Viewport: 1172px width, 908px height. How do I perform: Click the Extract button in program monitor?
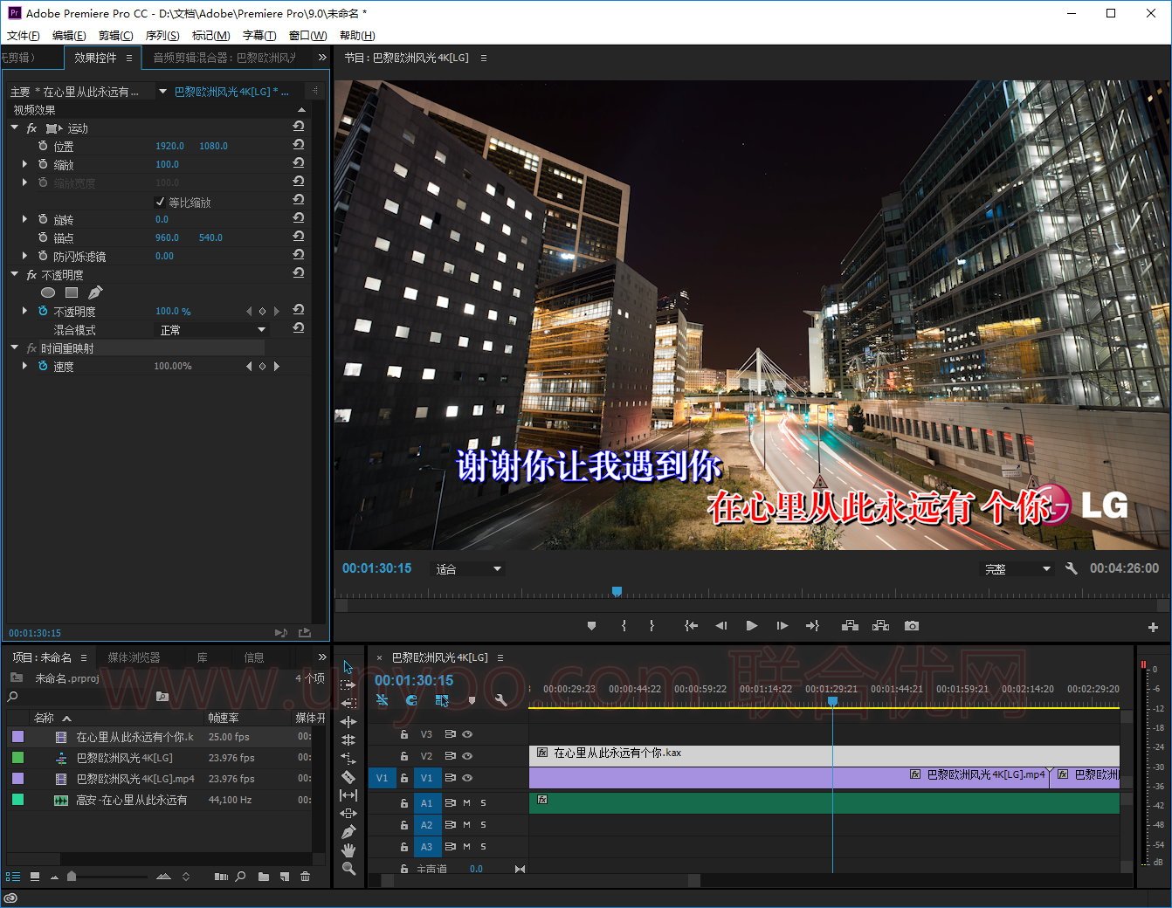point(880,626)
